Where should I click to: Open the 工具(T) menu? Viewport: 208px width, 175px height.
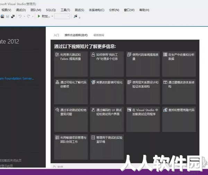pyautogui.click(x=65, y=10)
